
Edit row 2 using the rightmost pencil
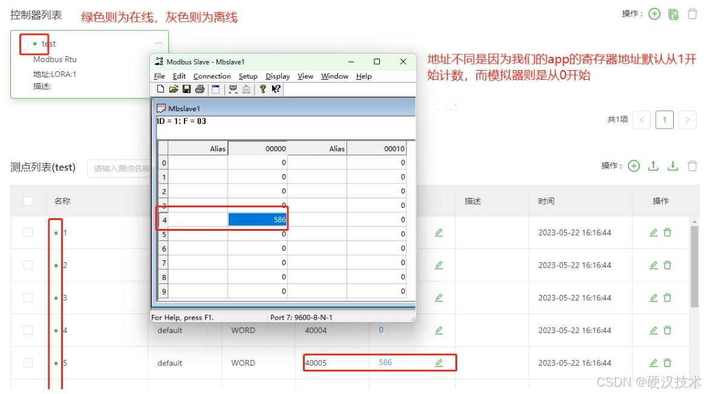[654, 265]
